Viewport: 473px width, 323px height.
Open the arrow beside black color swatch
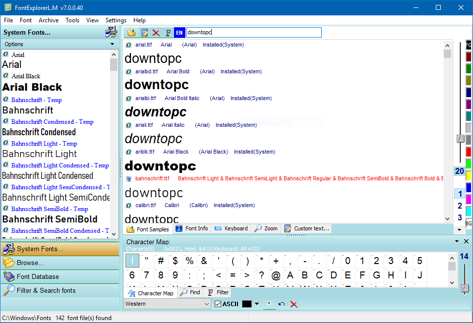click(x=257, y=304)
